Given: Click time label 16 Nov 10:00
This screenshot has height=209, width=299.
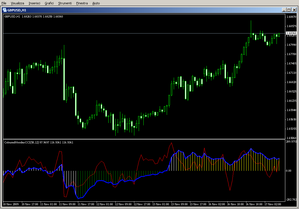Looking at the screenshot, I should click(x=235, y=204).
